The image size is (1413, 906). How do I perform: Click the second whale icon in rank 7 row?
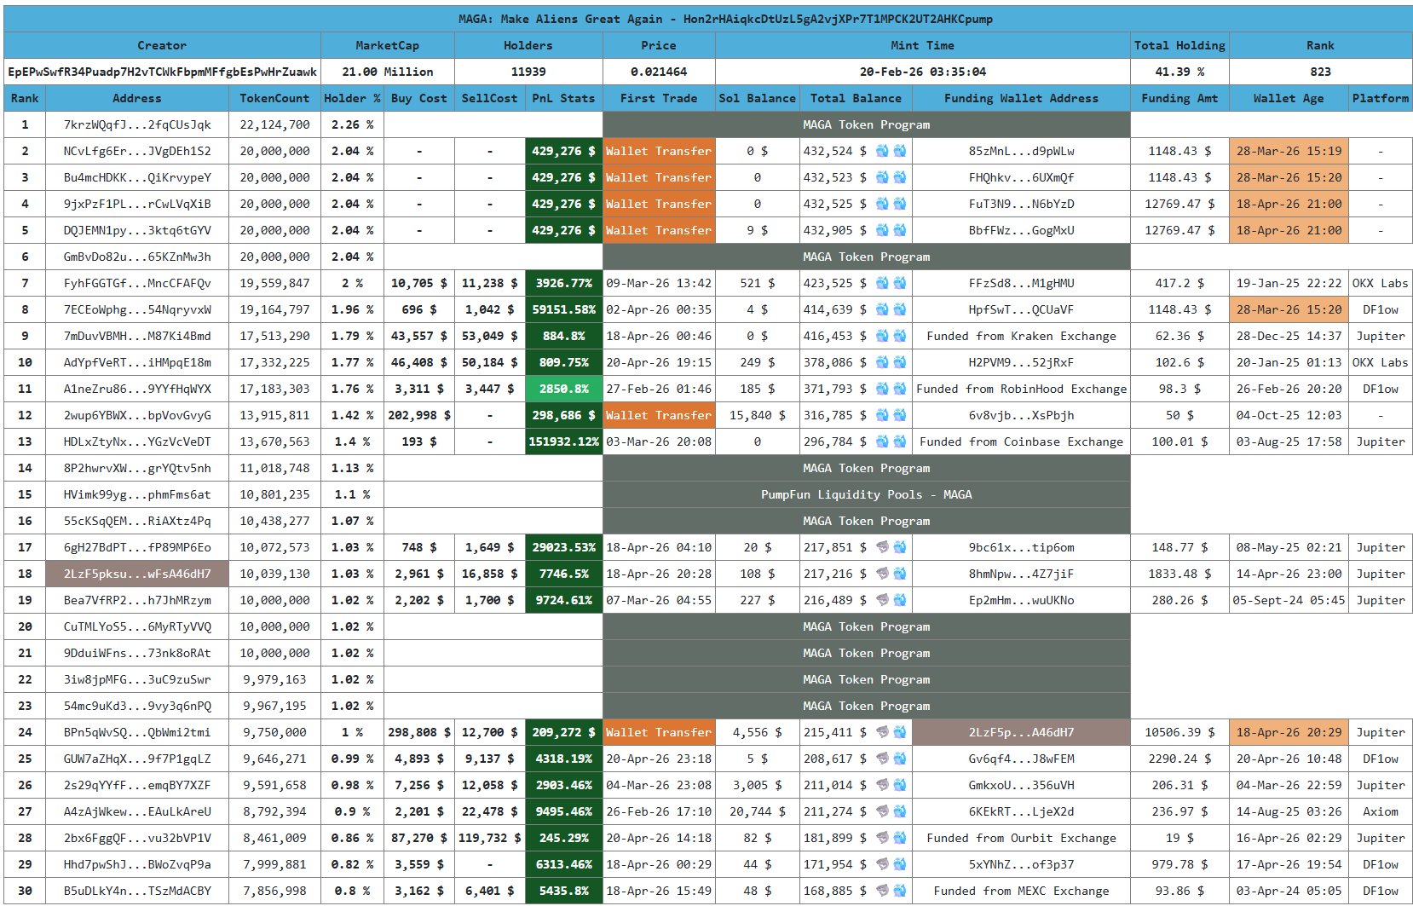[x=899, y=283]
